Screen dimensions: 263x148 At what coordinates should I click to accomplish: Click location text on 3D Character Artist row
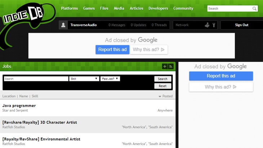(147, 127)
